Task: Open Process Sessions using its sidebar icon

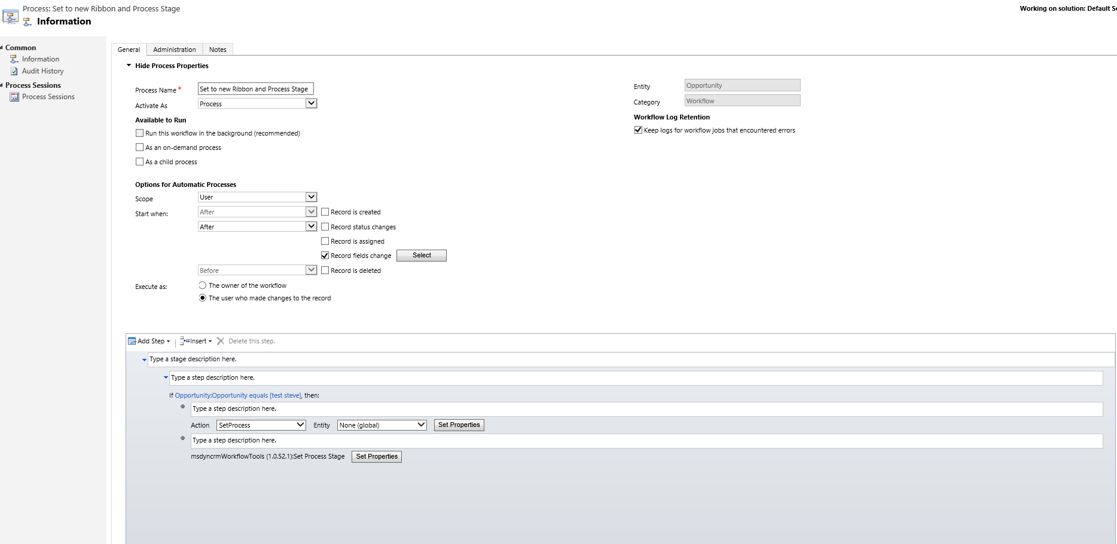Action: coord(14,97)
